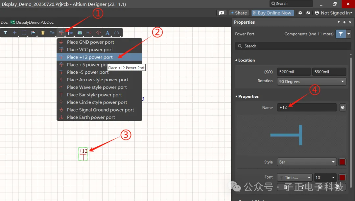Select Place Arrow style power port
Screen dimensions: 355x201
point(99,80)
